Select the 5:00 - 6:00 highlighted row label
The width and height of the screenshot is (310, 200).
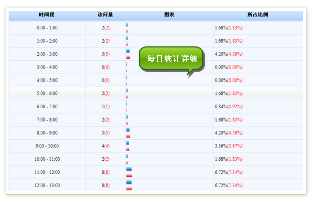click(47, 93)
